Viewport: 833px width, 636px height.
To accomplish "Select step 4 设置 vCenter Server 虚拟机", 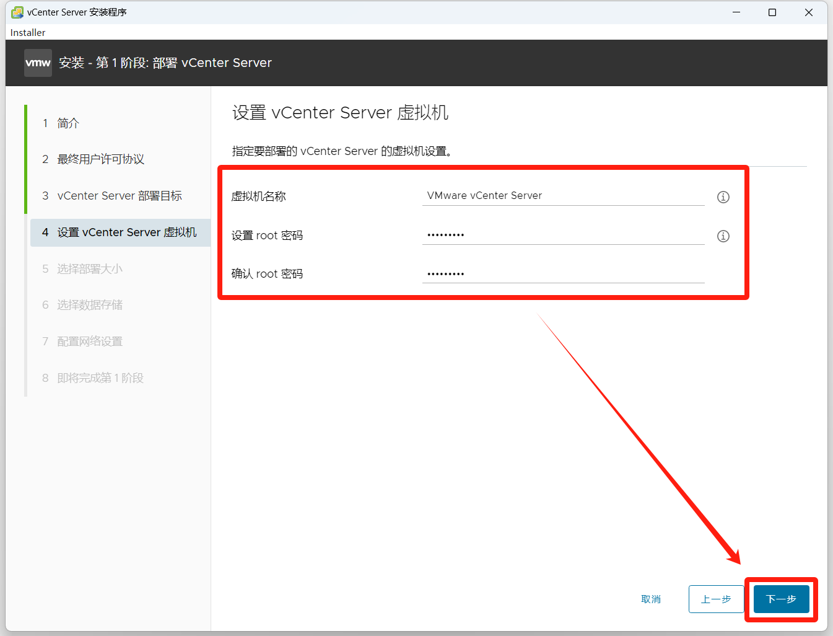I will coord(126,232).
